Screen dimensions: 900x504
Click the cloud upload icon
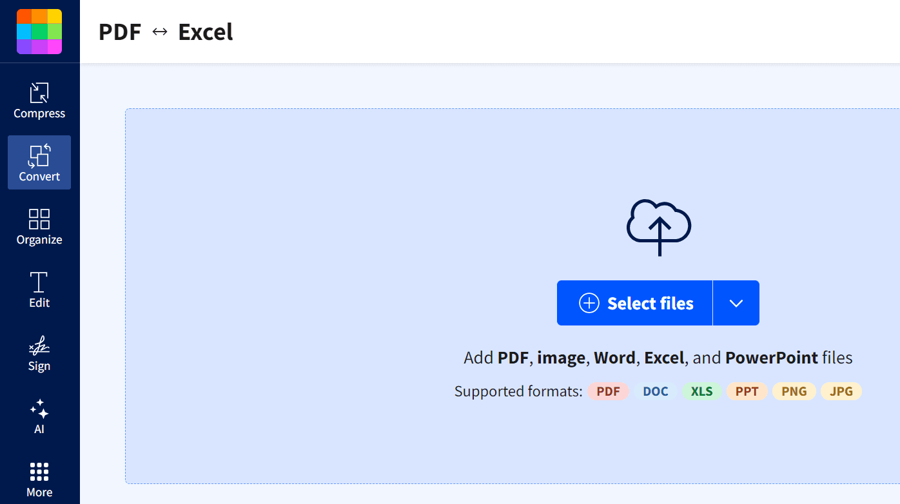[x=658, y=228]
